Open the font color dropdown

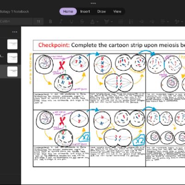(x=94, y=21)
